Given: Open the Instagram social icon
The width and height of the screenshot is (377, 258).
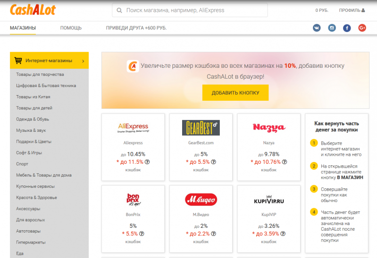Looking at the screenshot, I should click(332, 28).
